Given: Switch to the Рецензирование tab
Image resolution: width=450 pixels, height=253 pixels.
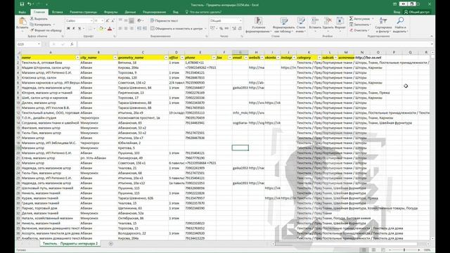Looking at the screenshot, I should (x=155, y=12).
